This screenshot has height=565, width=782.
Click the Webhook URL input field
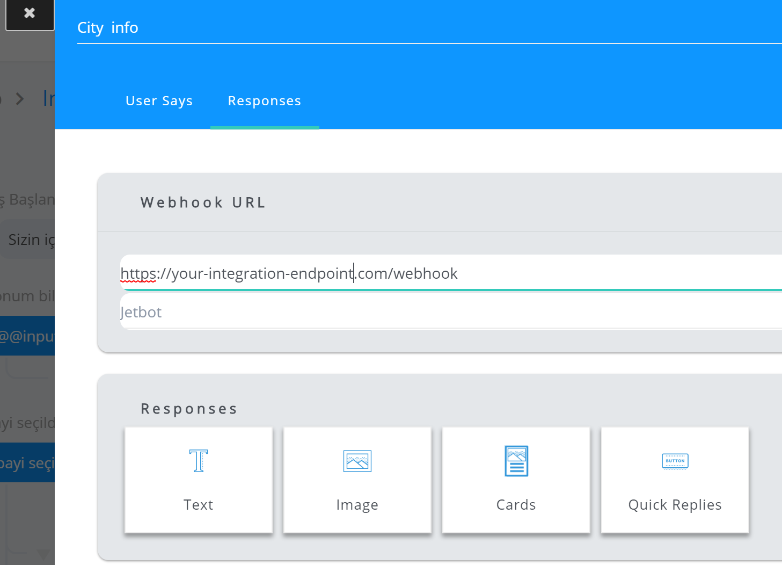pyautogui.click(x=451, y=273)
